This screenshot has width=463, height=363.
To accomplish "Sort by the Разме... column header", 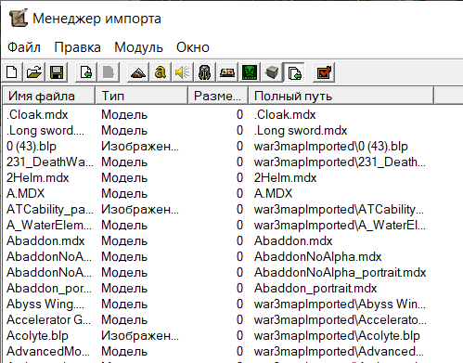I will click(218, 96).
